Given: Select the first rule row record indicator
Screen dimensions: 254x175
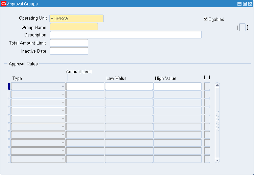Looking at the screenshot, I should 9,86.
